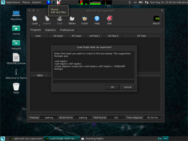This screenshot has width=188, height=141.
Task: Select ophcrack (as superuser) taskbar item
Action: click(26, 138)
